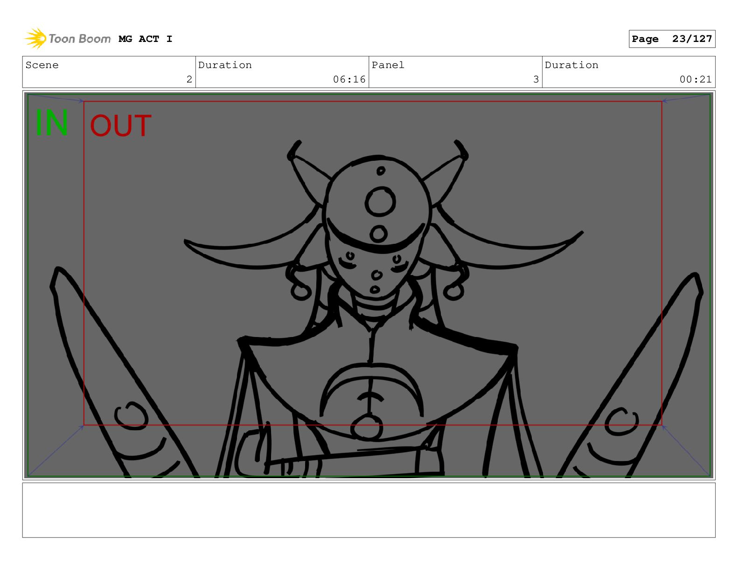Click the 'Panel' header label

[388, 65]
